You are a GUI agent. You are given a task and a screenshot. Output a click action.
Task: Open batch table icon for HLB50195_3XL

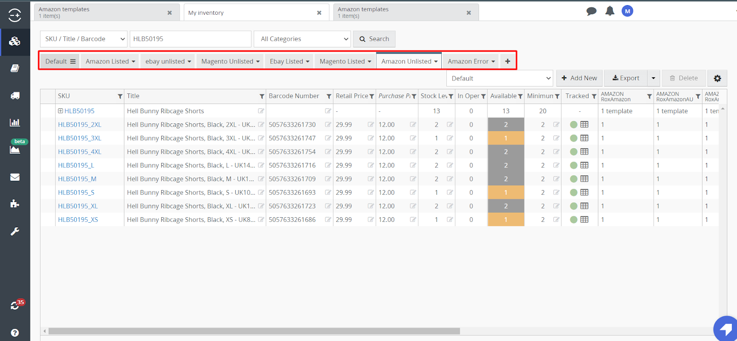pyautogui.click(x=585, y=138)
